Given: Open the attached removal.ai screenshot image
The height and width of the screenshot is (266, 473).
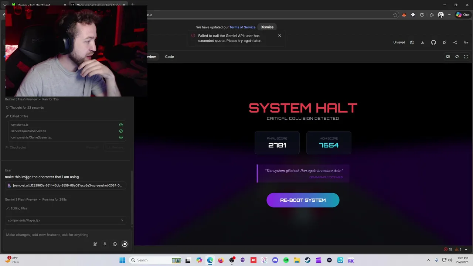Looking at the screenshot, I should 65,185.
